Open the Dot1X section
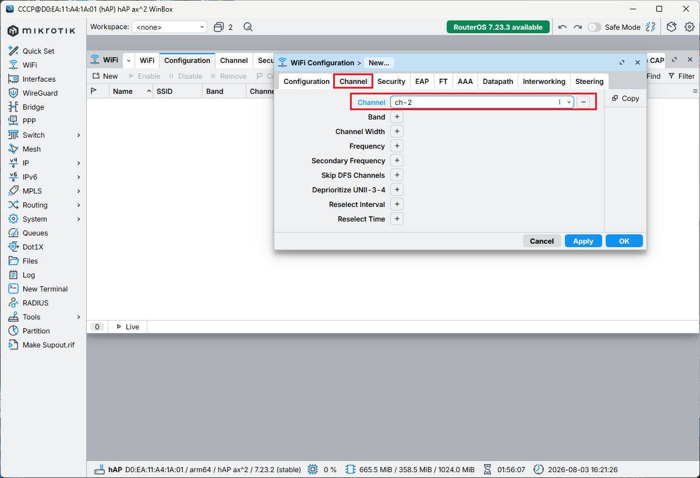The height and width of the screenshot is (478, 700). [x=33, y=247]
